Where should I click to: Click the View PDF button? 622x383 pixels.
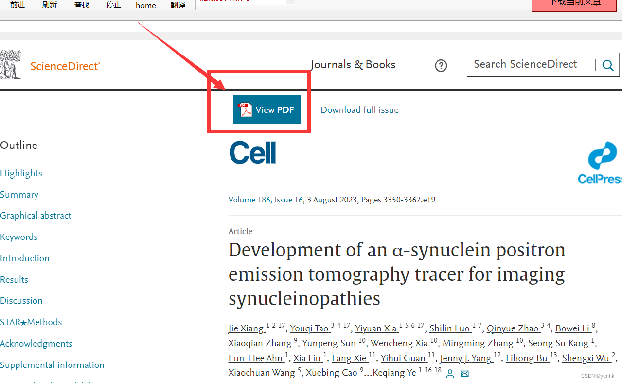pos(267,109)
